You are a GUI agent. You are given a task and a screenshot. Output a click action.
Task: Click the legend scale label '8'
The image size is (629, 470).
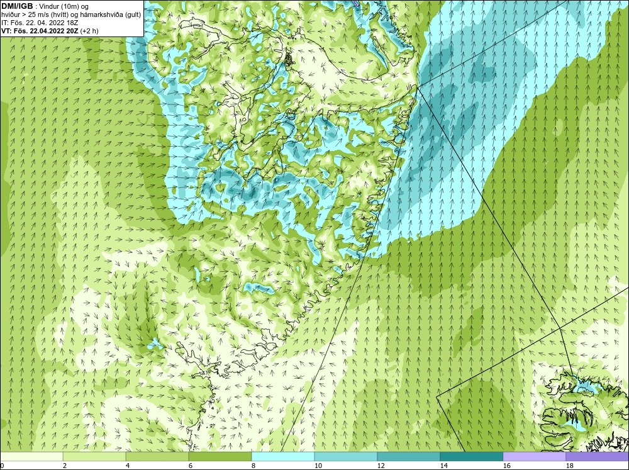253,466
